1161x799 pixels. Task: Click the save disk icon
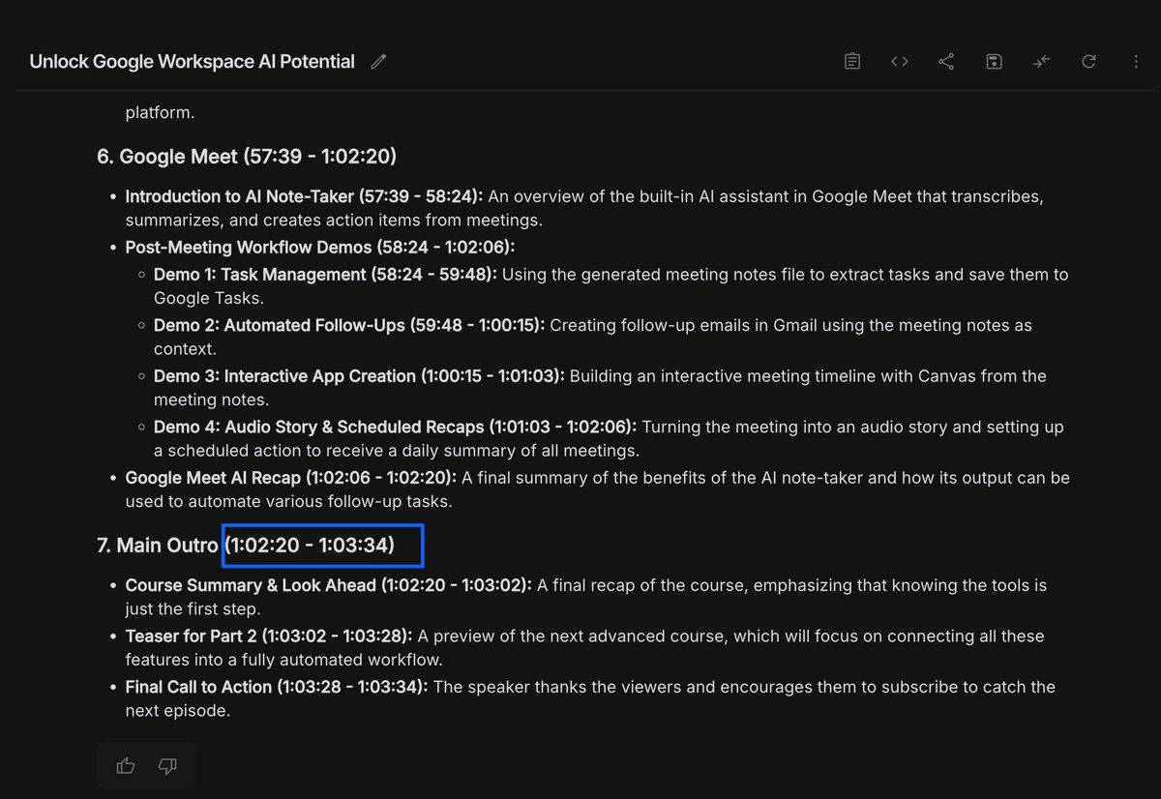pyautogui.click(x=994, y=62)
